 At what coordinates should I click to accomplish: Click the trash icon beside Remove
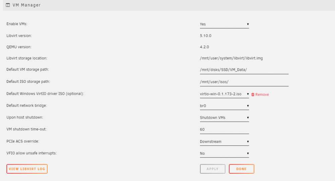(x=253, y=95)
